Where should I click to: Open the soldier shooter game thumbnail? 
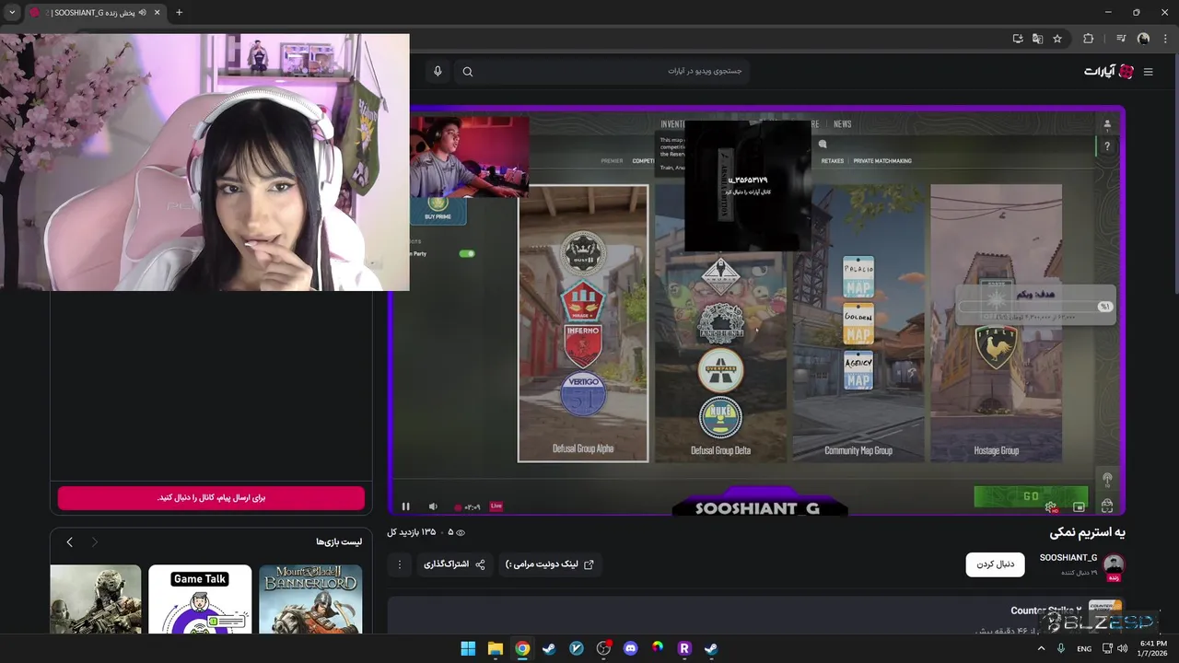pos(96,599)
